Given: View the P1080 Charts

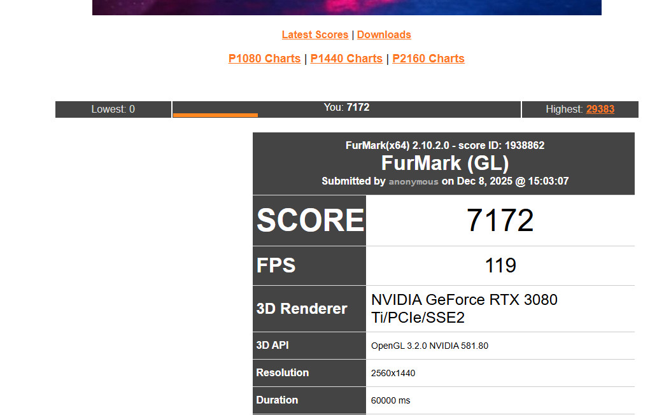Looking at the screenshot, I should [x=264, y=58].
